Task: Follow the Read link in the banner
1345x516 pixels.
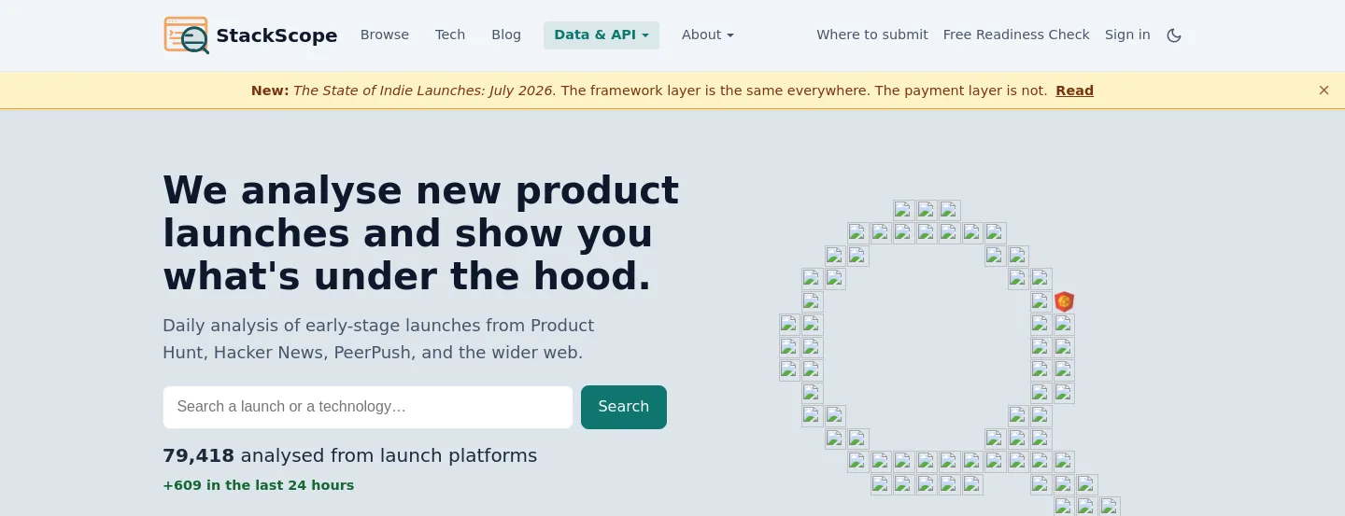Action: click(x=1074, y=91)
